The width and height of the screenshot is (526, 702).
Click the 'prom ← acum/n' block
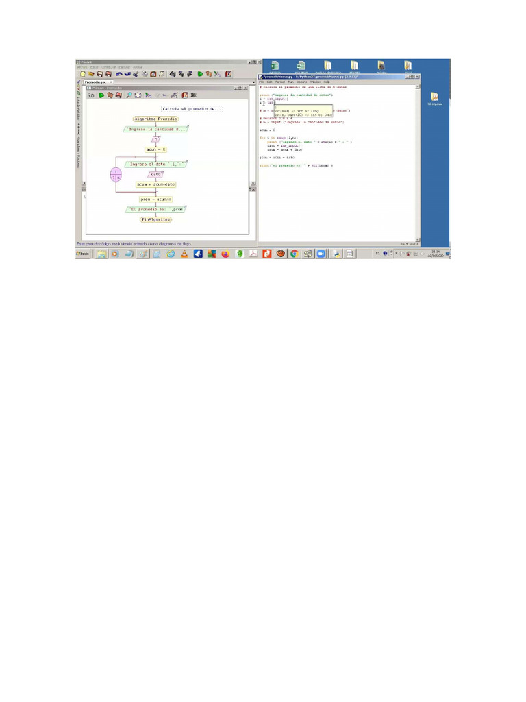pyautogui.click(x=155, y=199)
